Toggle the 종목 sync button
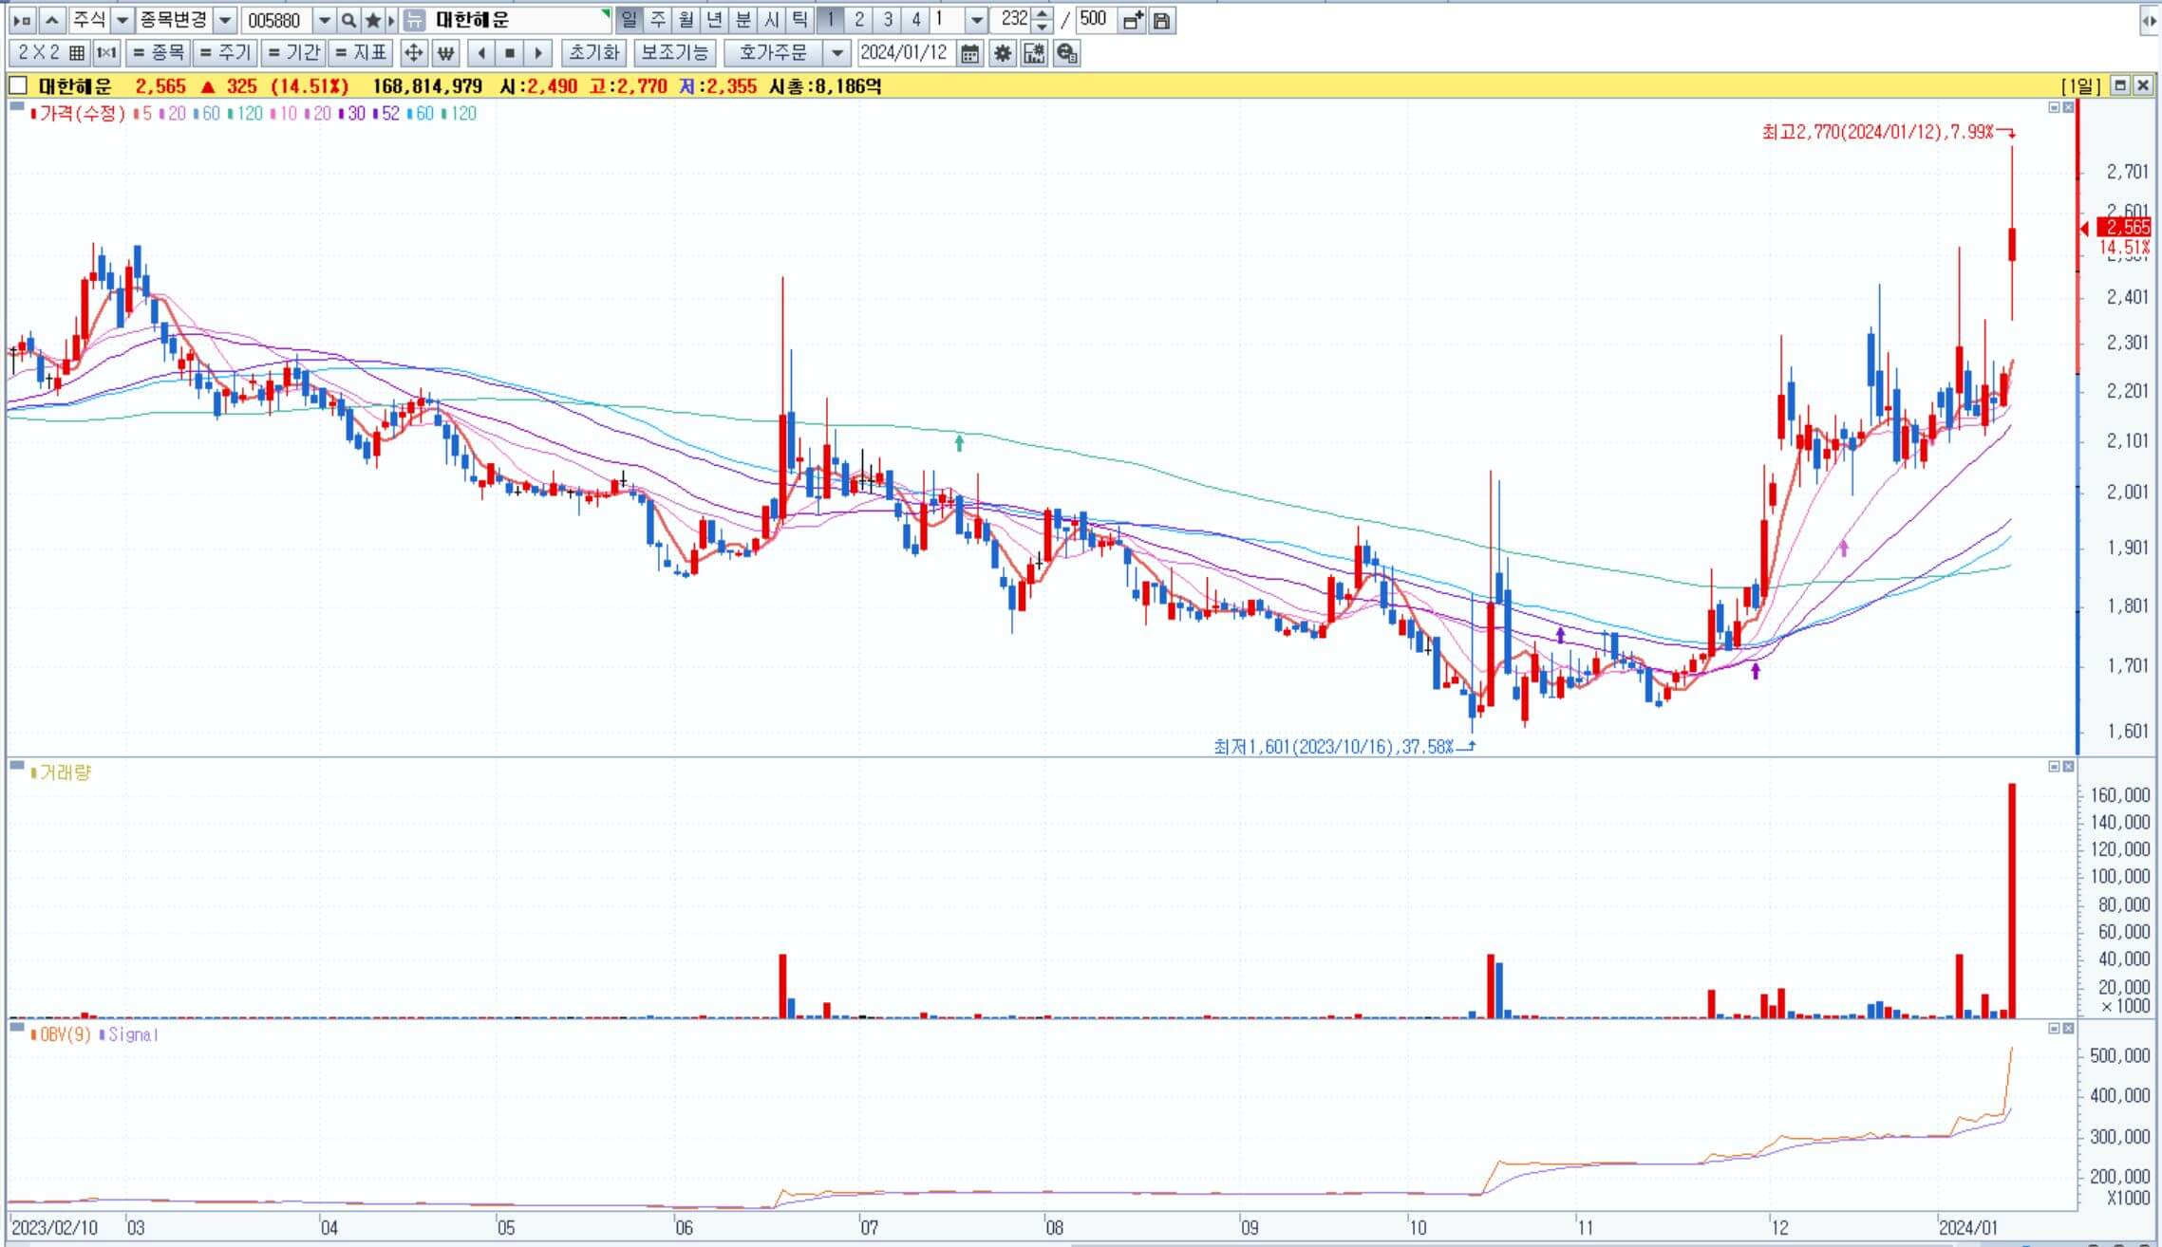Image resolution: width=2162 pixels, height=1247 pixels. [158, 53]
